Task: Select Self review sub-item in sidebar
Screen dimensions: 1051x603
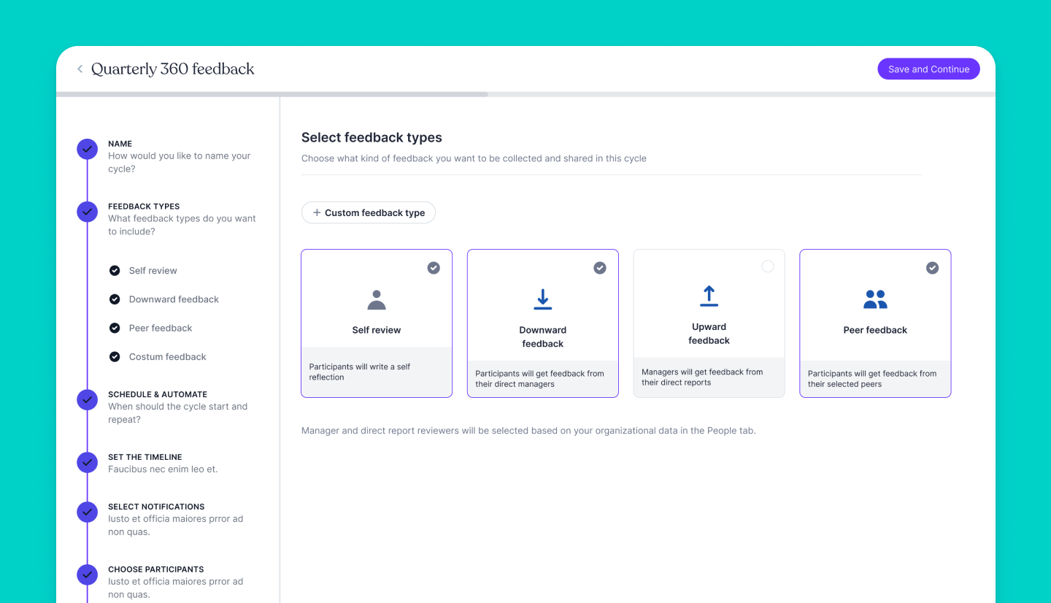Action: click(153, 271)
